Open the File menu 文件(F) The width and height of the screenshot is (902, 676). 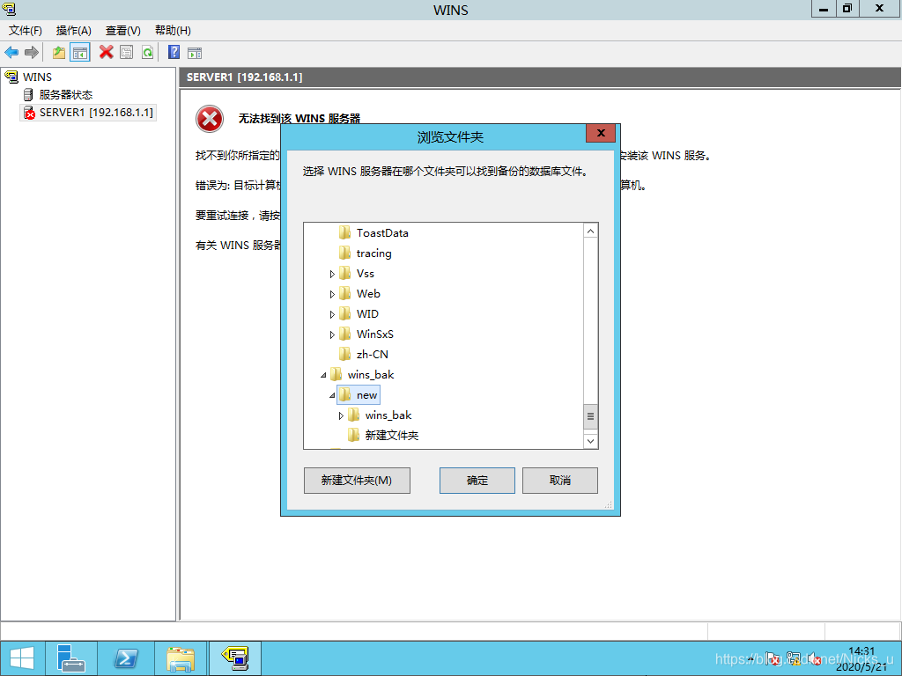click(x=26, y=31)
